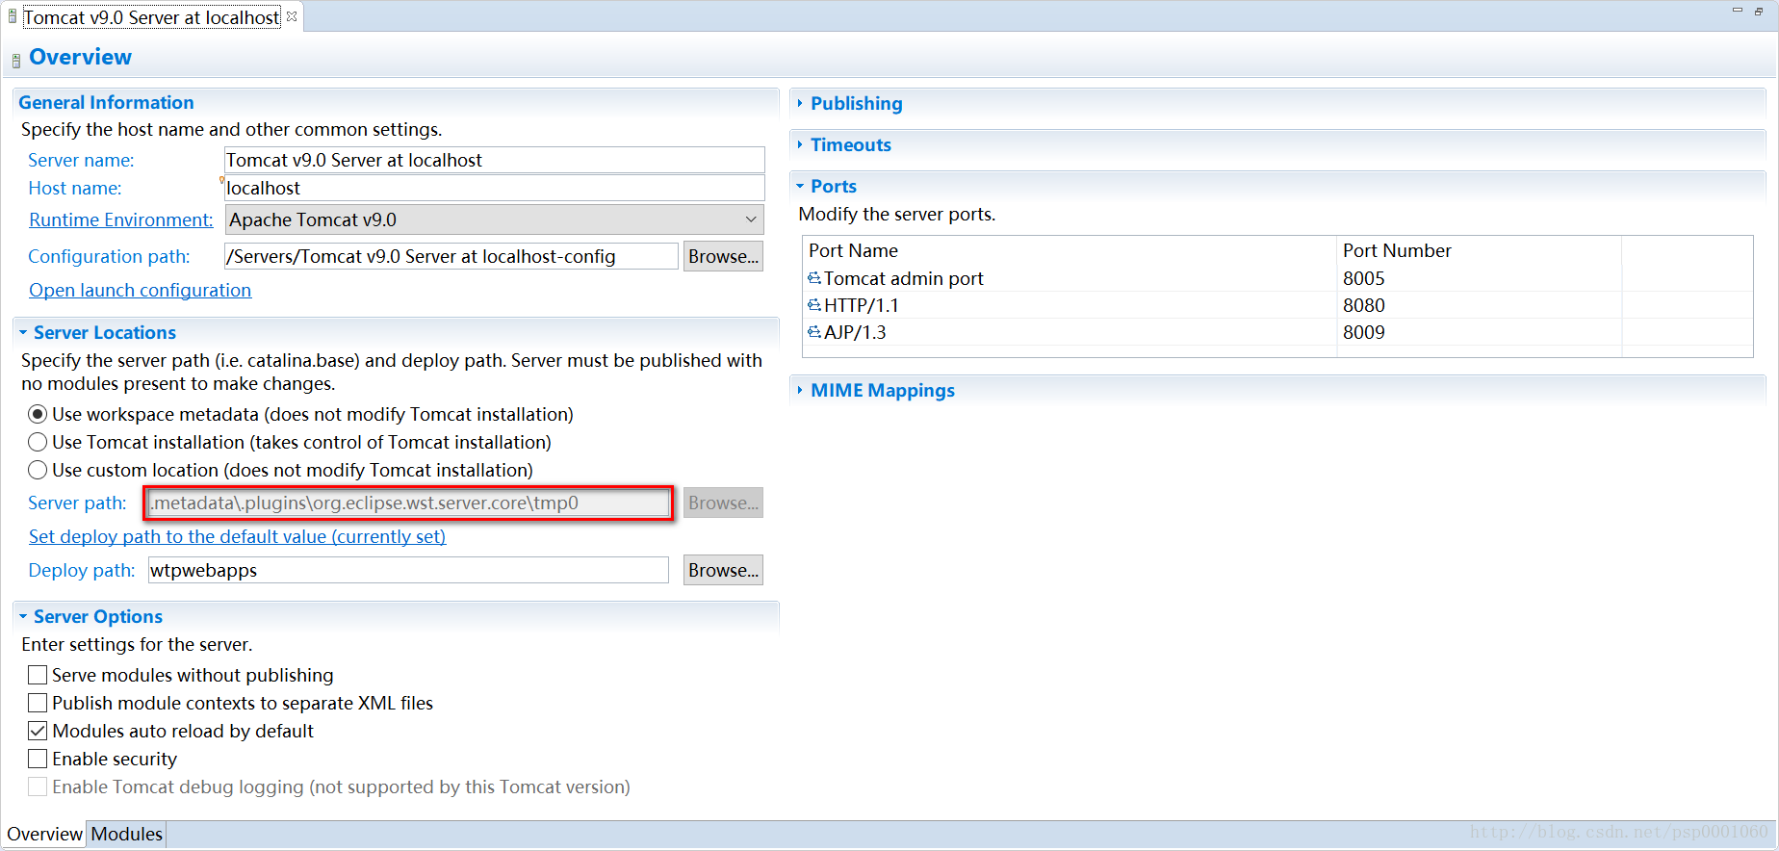
Task: Minimize the editor area
Action: point(1738,11)
